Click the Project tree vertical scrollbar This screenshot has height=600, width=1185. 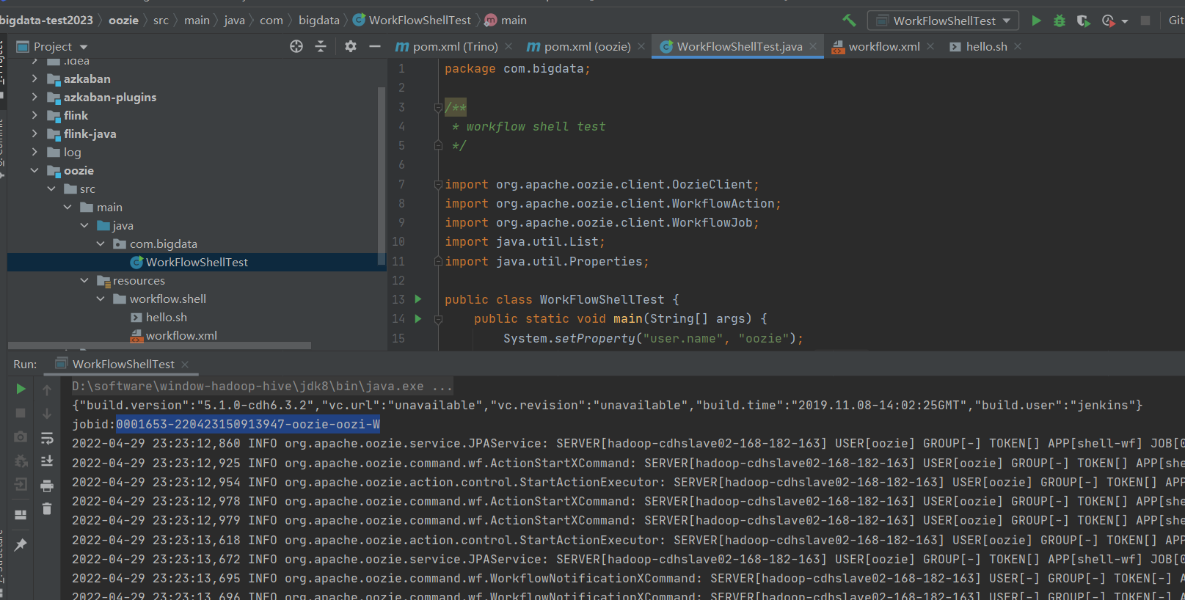[382, 175]
